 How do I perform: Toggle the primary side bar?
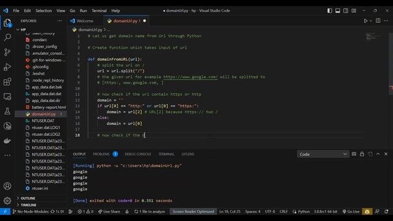(330, 10)
